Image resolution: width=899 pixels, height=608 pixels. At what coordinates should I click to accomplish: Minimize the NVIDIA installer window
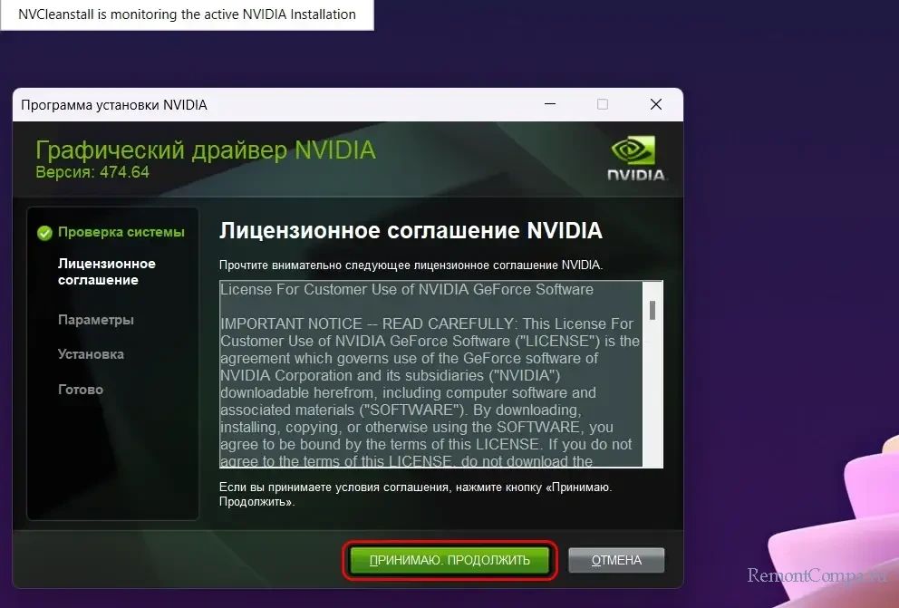point(549,105)
